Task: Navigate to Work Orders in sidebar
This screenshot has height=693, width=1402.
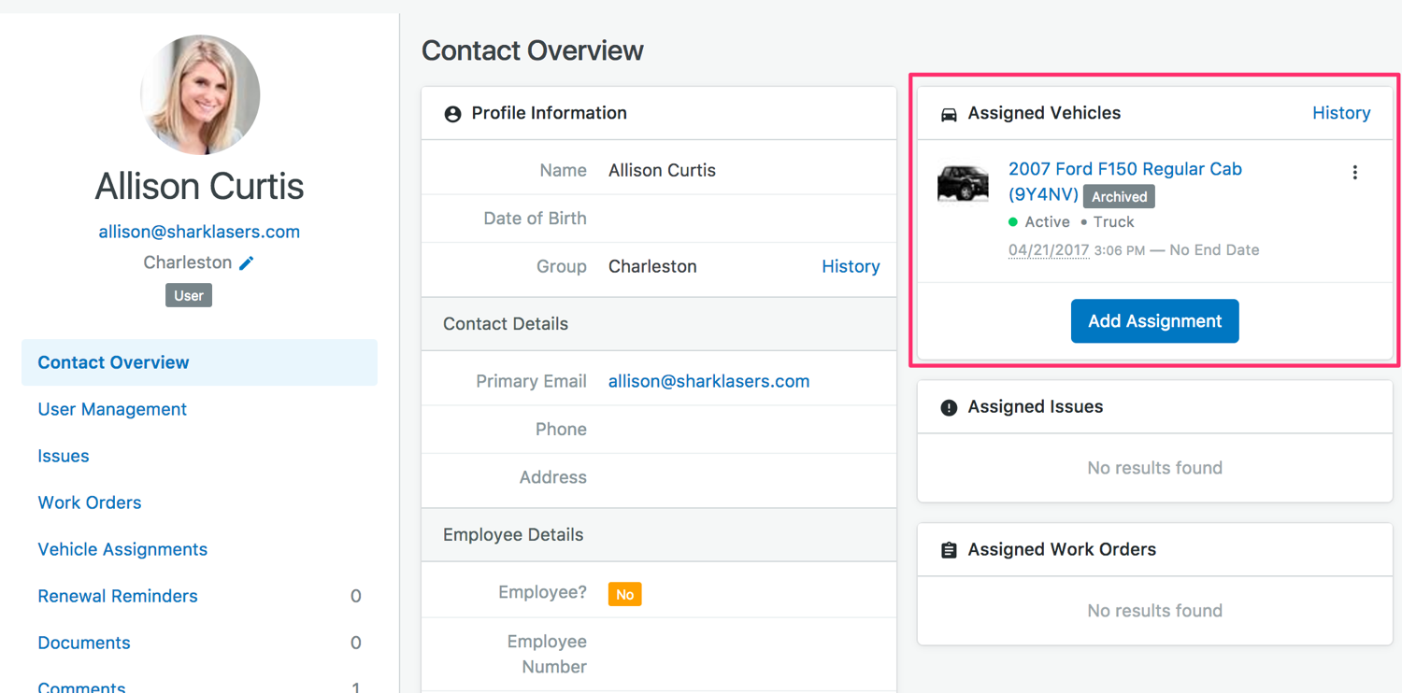Action: 90,502
